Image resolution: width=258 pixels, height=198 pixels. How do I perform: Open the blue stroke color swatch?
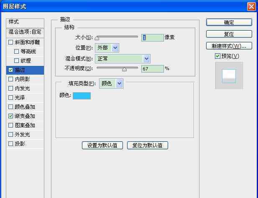[82, 96]
